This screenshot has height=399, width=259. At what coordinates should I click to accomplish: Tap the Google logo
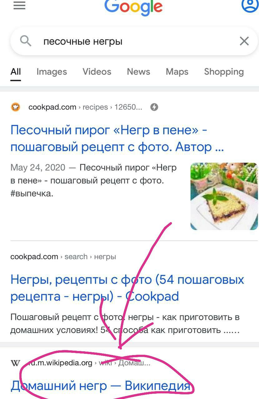click(x=134, y=7)
